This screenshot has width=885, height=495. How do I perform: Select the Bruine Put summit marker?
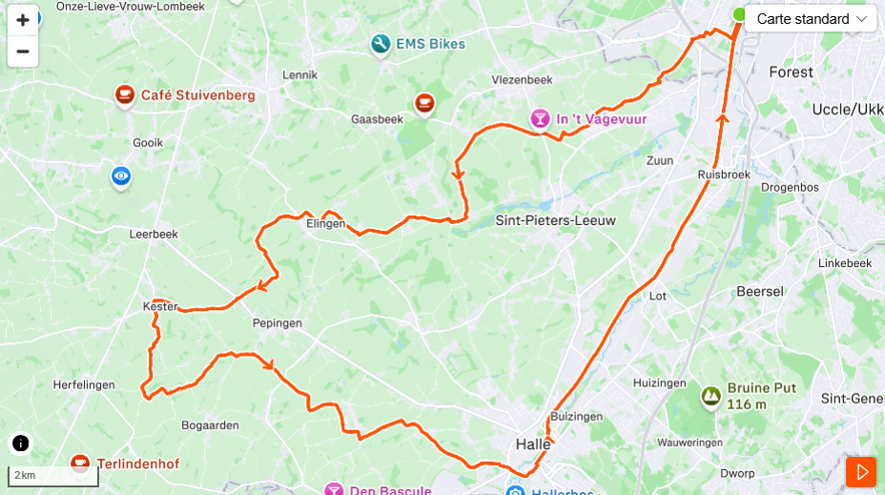[x=711, y=397]
